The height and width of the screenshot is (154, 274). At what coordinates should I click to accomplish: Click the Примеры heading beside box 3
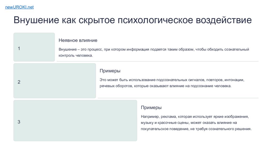click(x=151, y=107)
